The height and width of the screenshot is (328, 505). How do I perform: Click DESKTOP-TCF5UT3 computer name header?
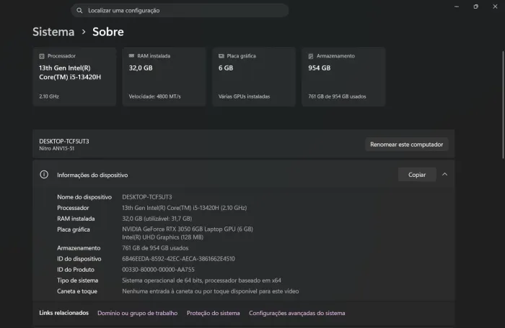click(x=64, y=142)
